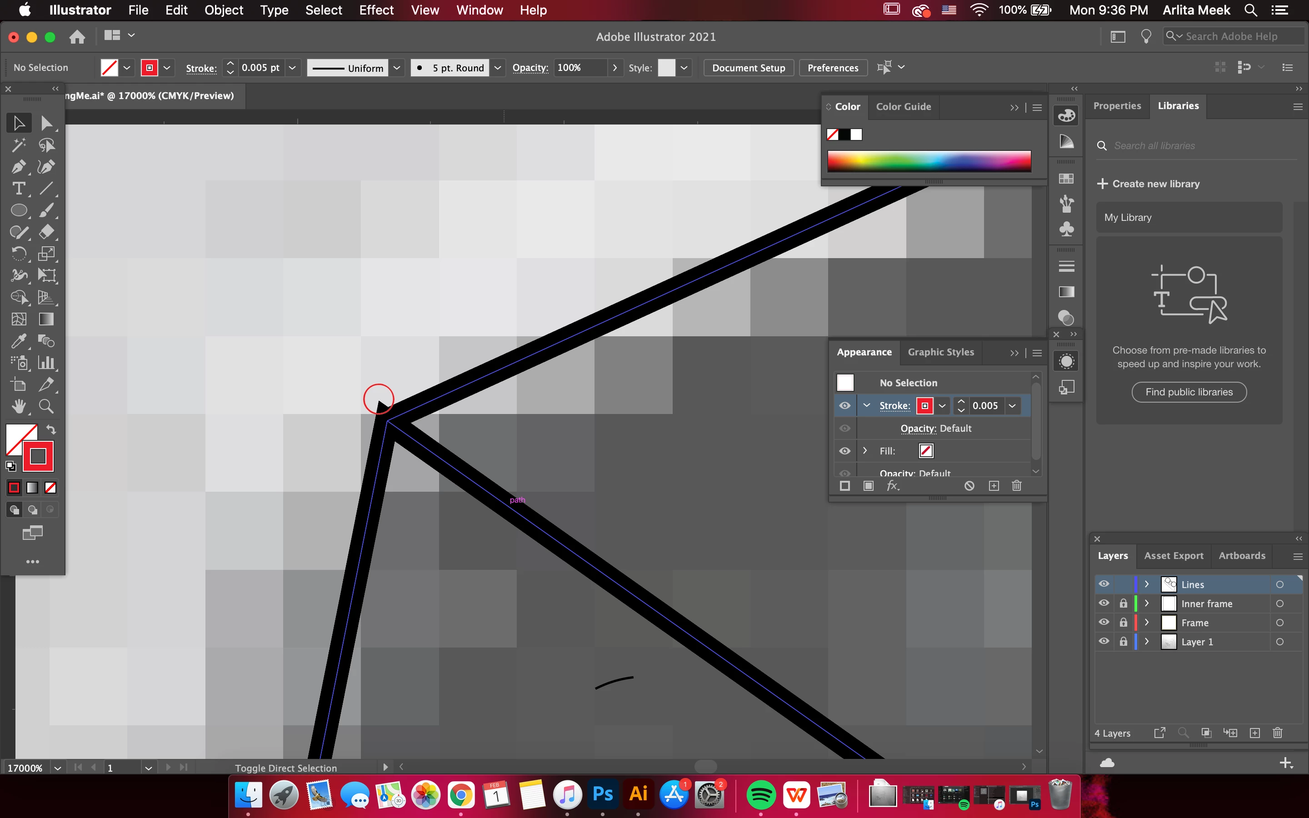Open the Effect menu

pyautogui.click(x=376, y=10)
